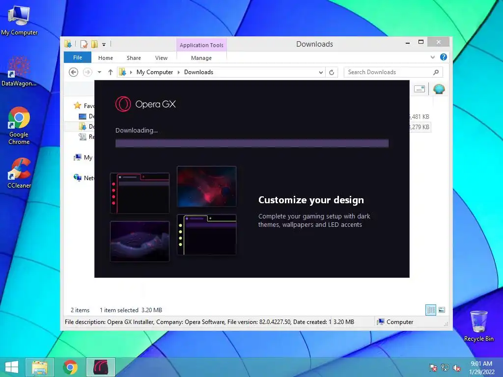
Task: Open the address bar history dropdown
Action: coord(320,73)
